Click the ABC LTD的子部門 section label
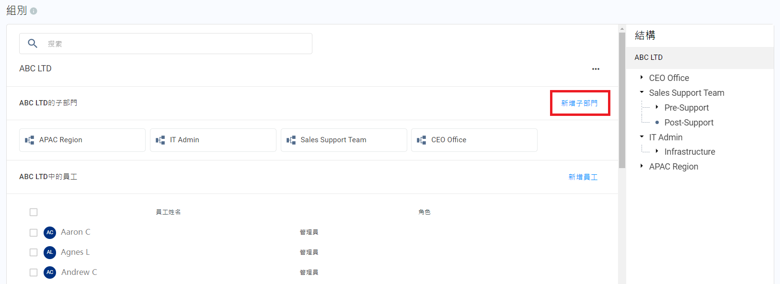This screenshot has width=780, height=284. pos(48,103)
